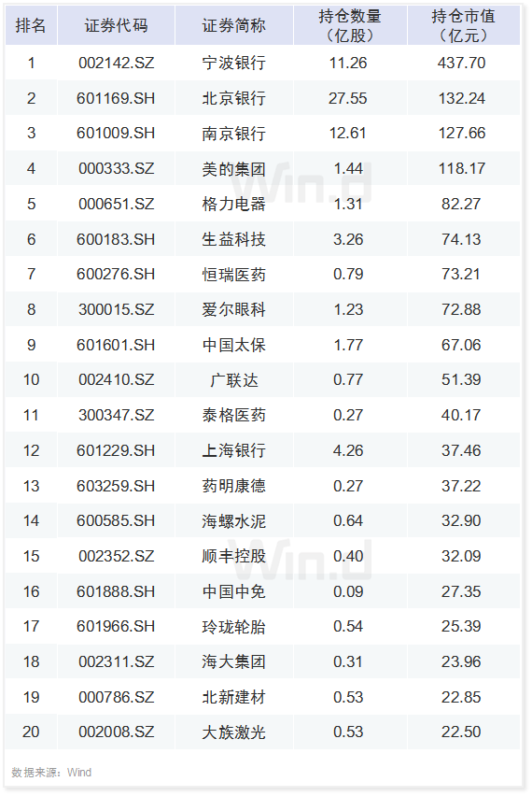
Task: Click market value 67.06
Action: tap(461, 345)
